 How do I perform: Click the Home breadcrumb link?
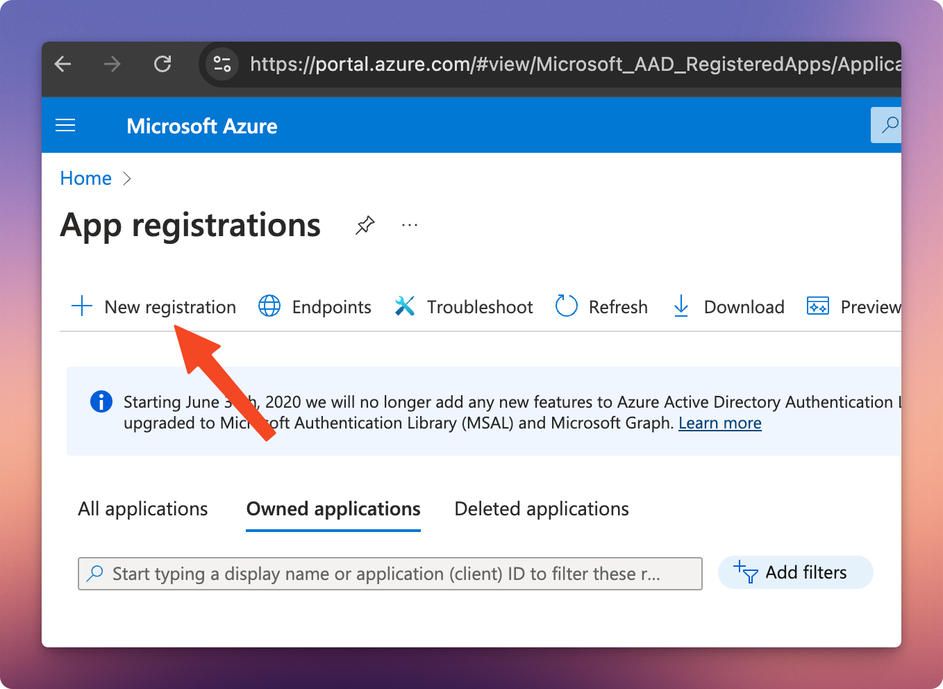click(x=85, y=178)
